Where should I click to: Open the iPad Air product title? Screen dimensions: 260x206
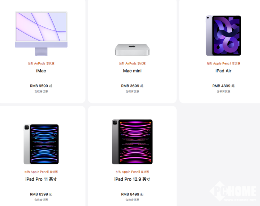[224, 71]
